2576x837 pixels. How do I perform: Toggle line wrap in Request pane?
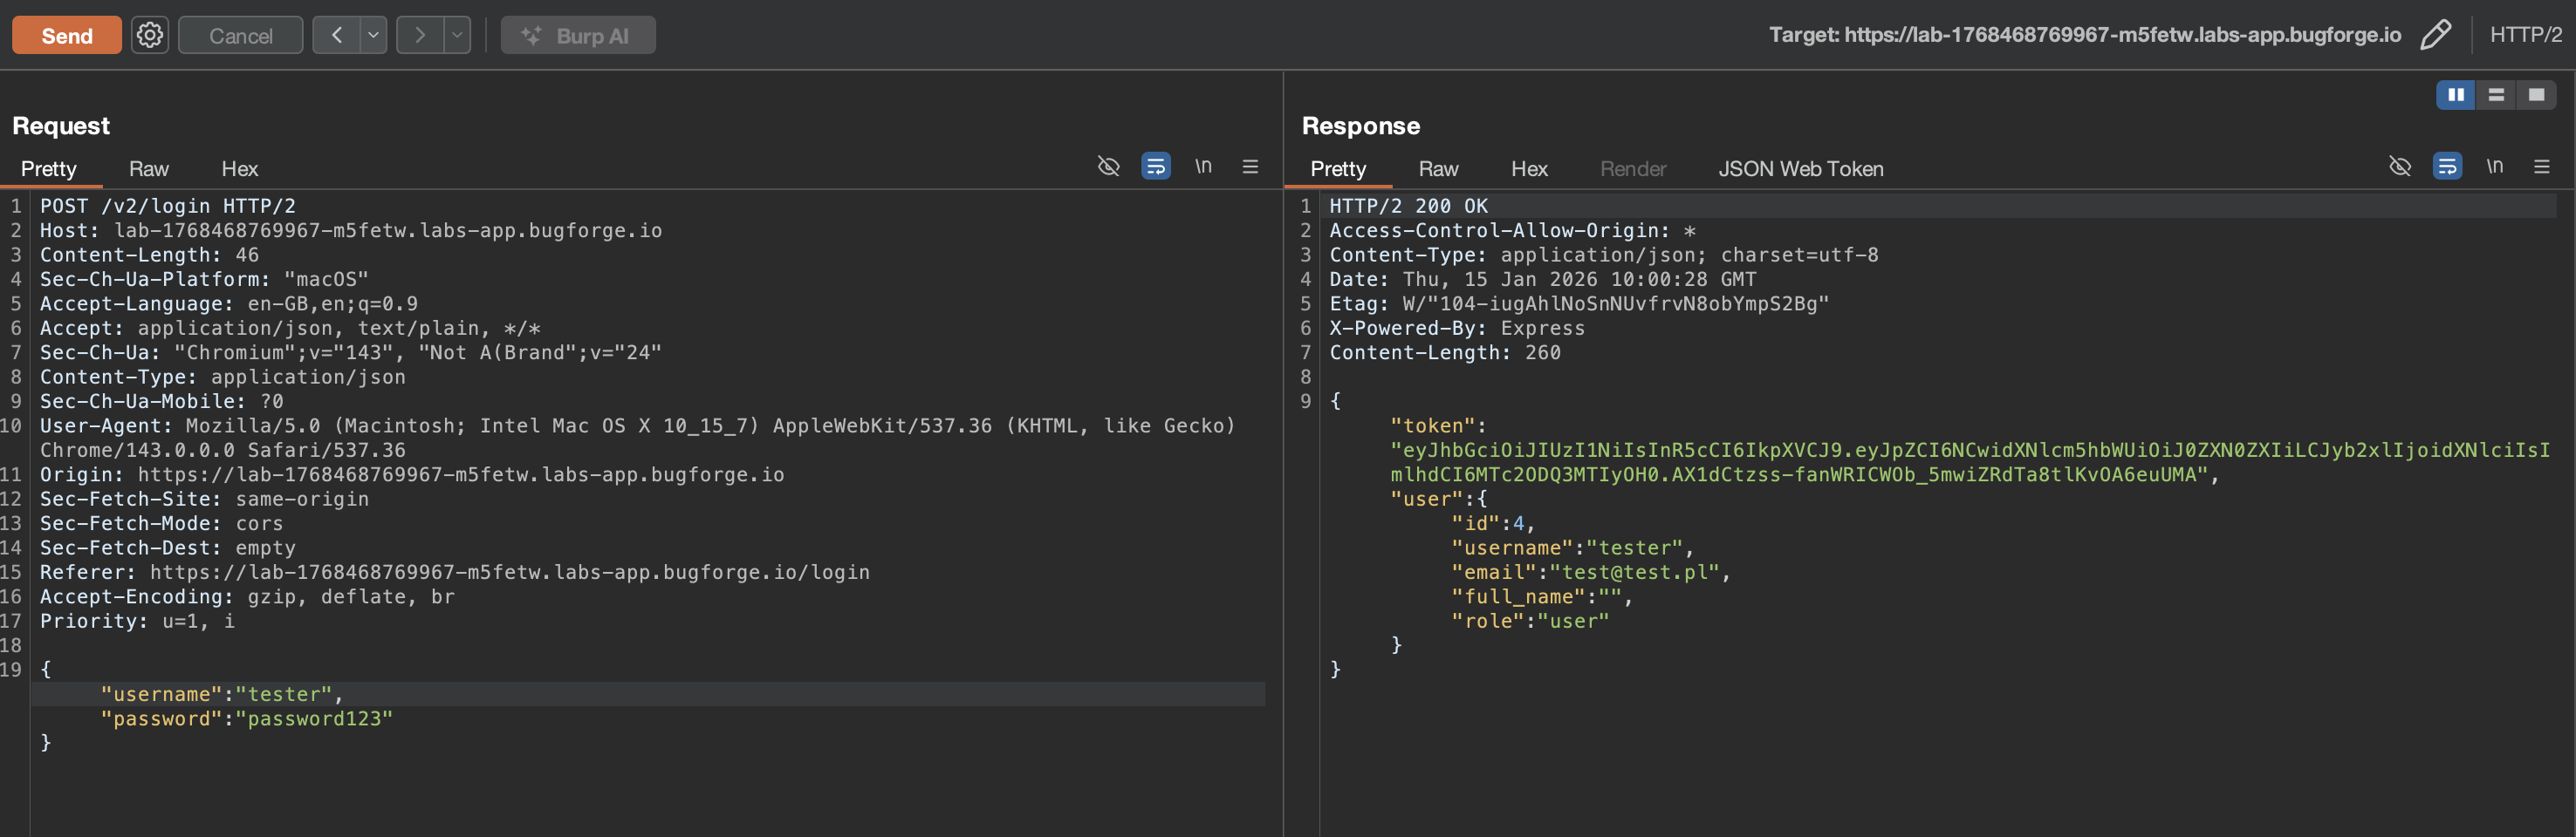pos(1155,167)
